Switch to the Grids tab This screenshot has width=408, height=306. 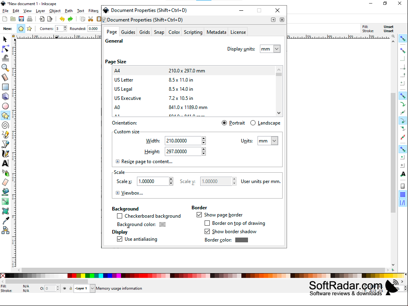[x=144, y=32]
